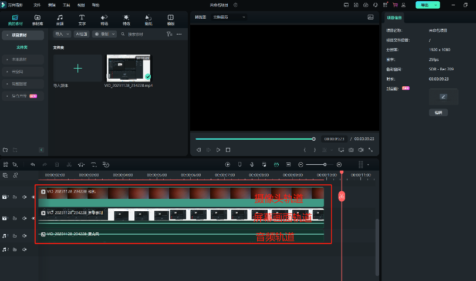Open the 音频 (Audio) media tab

click(x=60, y=20)
